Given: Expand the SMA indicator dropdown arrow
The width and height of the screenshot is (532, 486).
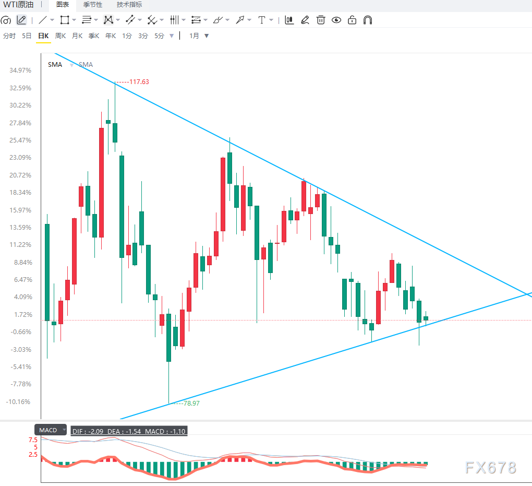Looking at the screenshot, I should pyautogui.click(x=71, y=65).
